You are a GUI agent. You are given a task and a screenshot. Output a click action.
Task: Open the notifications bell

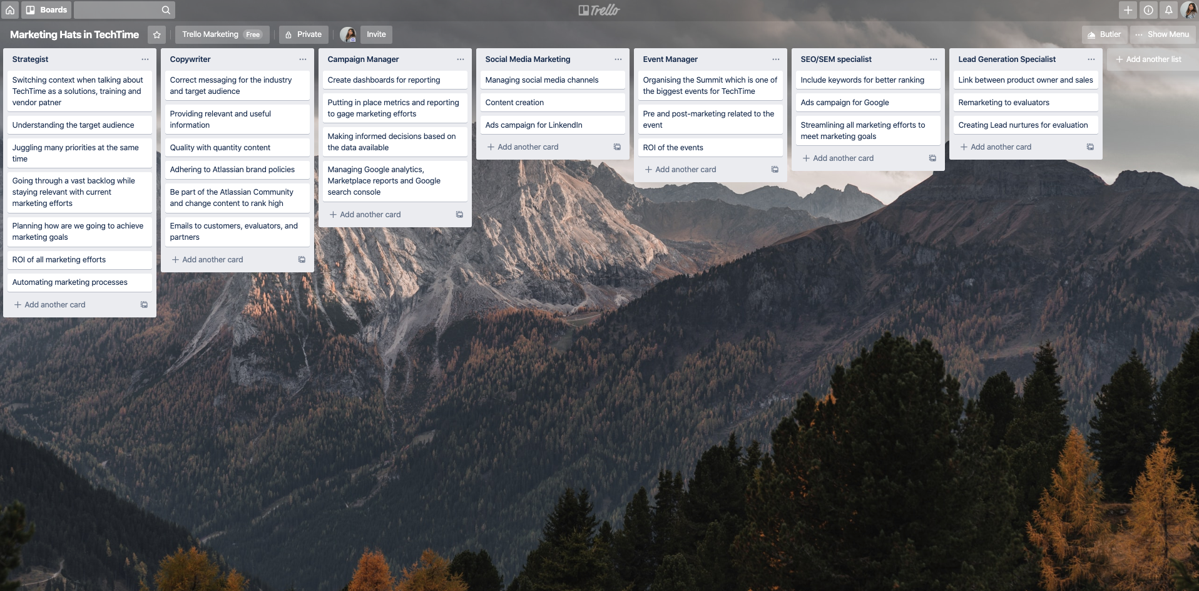[1168, 10]
